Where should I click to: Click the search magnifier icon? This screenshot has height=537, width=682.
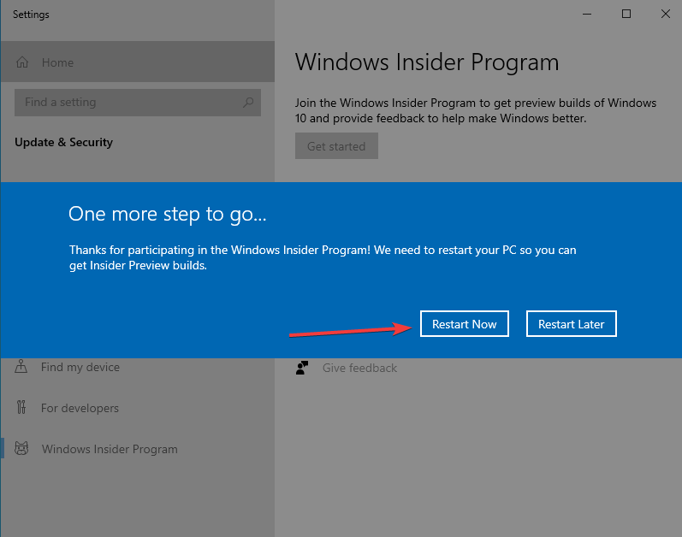pyautogui.click(x=248, y=102)
